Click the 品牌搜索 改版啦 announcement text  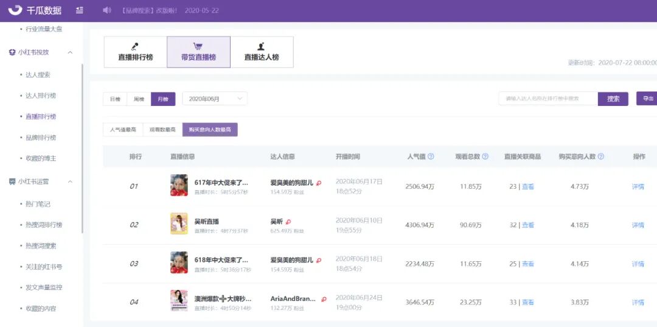tap(149, 10)
